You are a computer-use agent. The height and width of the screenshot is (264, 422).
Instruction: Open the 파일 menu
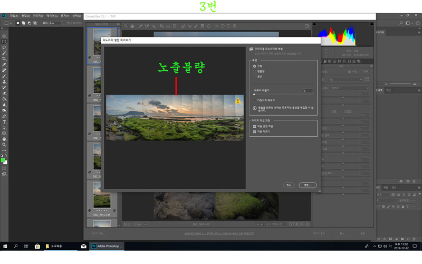pyautogui.click(x=14, y=16)
